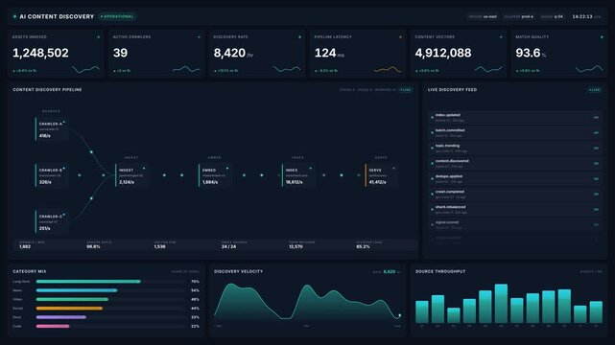Viewport: 615px width, 345px height.
Task: Click the orange 44% Social category bar
Action: [69, 309]
